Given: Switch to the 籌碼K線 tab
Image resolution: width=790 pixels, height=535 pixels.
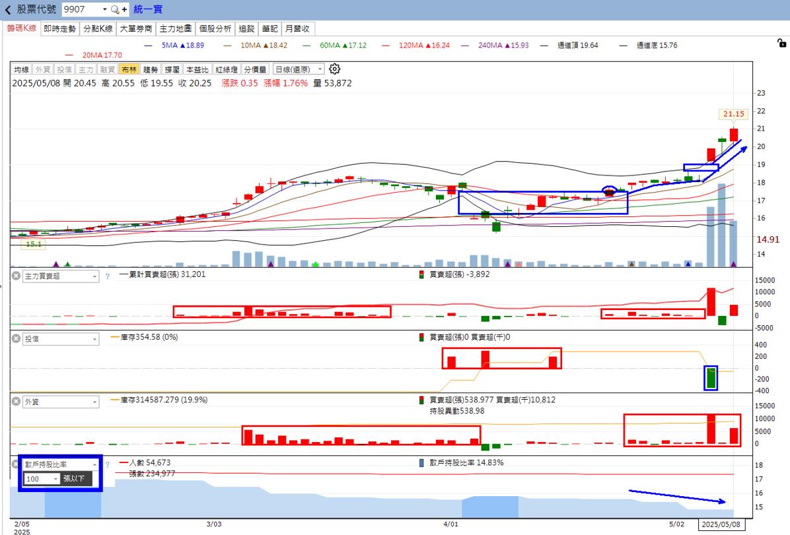Looking at the screenshot, I should (x=22, y=28).
